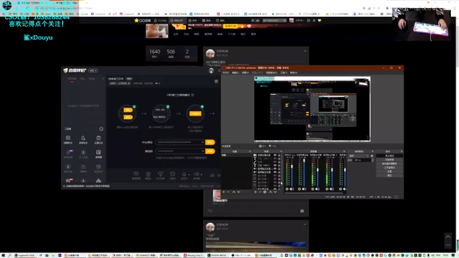The height and width of the screenshot is (258, 459).
Task: Open Mic/Aux channel settings gear in mixer
Action: (287, 189)
